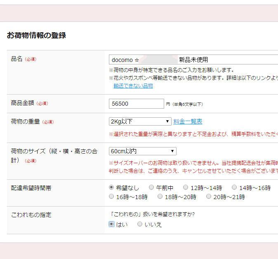
Task: Choose the 12時～14時 delivery time slot
Action: 186,188
